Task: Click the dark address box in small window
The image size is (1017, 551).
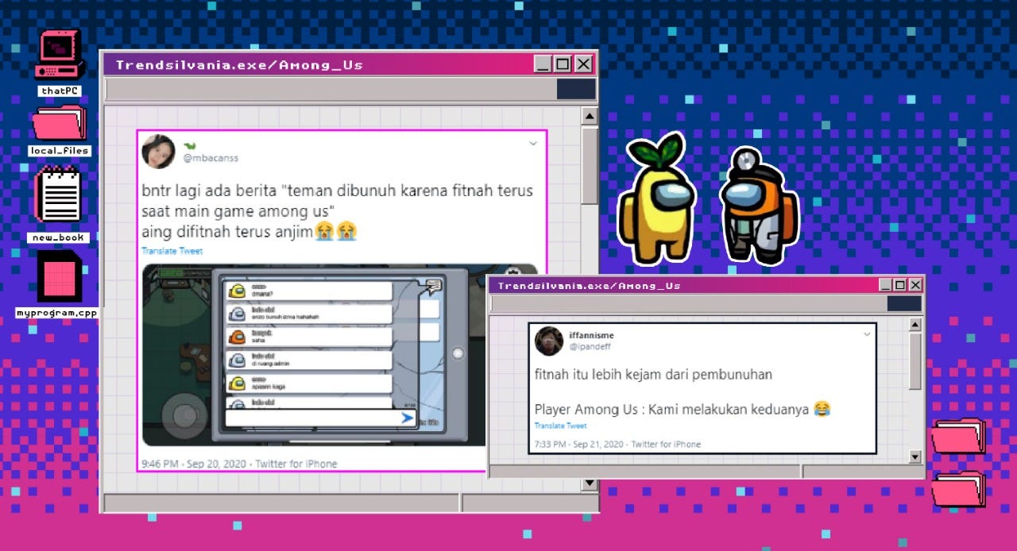Action: [x=904, y=304]
